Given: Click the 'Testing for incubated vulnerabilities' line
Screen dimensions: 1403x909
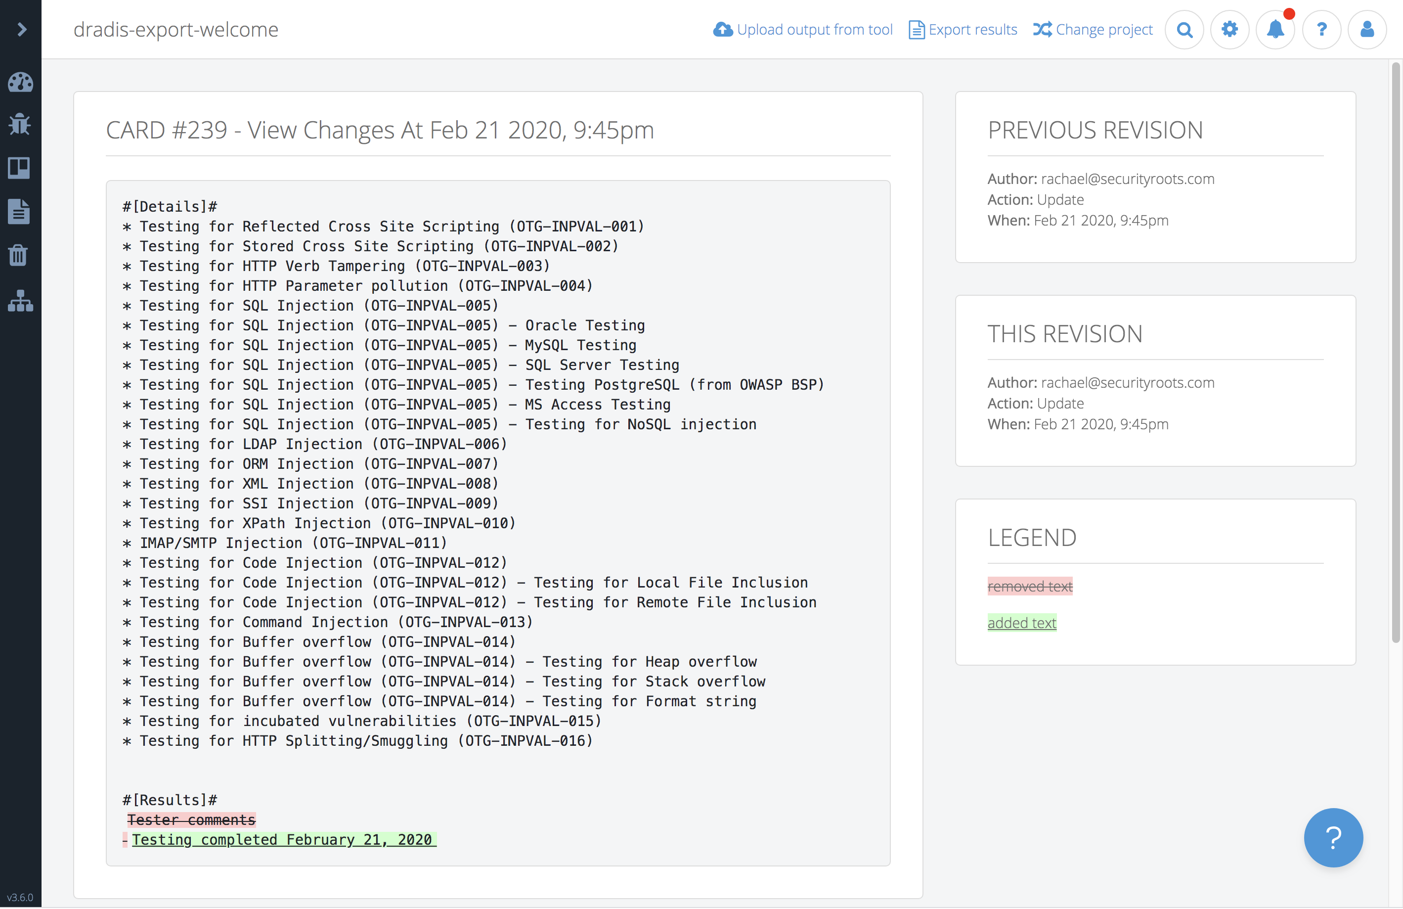Looking at the screenshot, I should point(362,721).
